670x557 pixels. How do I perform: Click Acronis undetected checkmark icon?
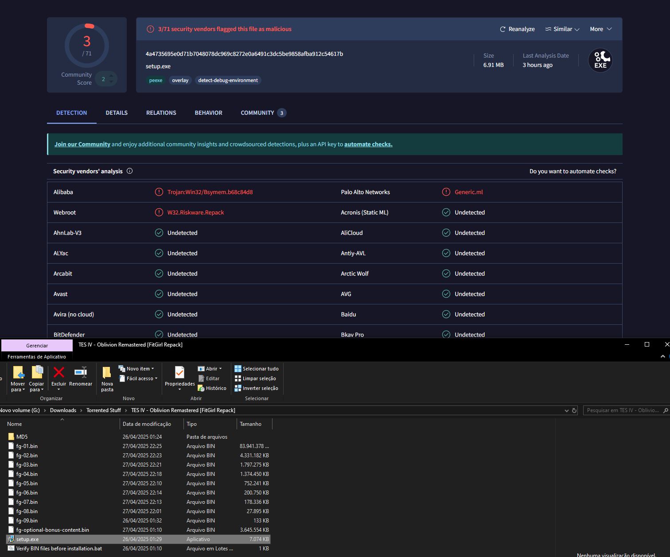[446, 213]
